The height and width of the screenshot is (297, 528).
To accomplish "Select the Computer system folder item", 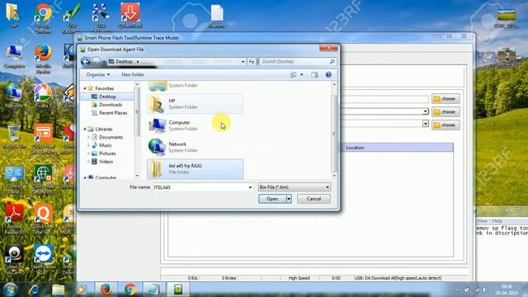I will (x=196, y=125).
